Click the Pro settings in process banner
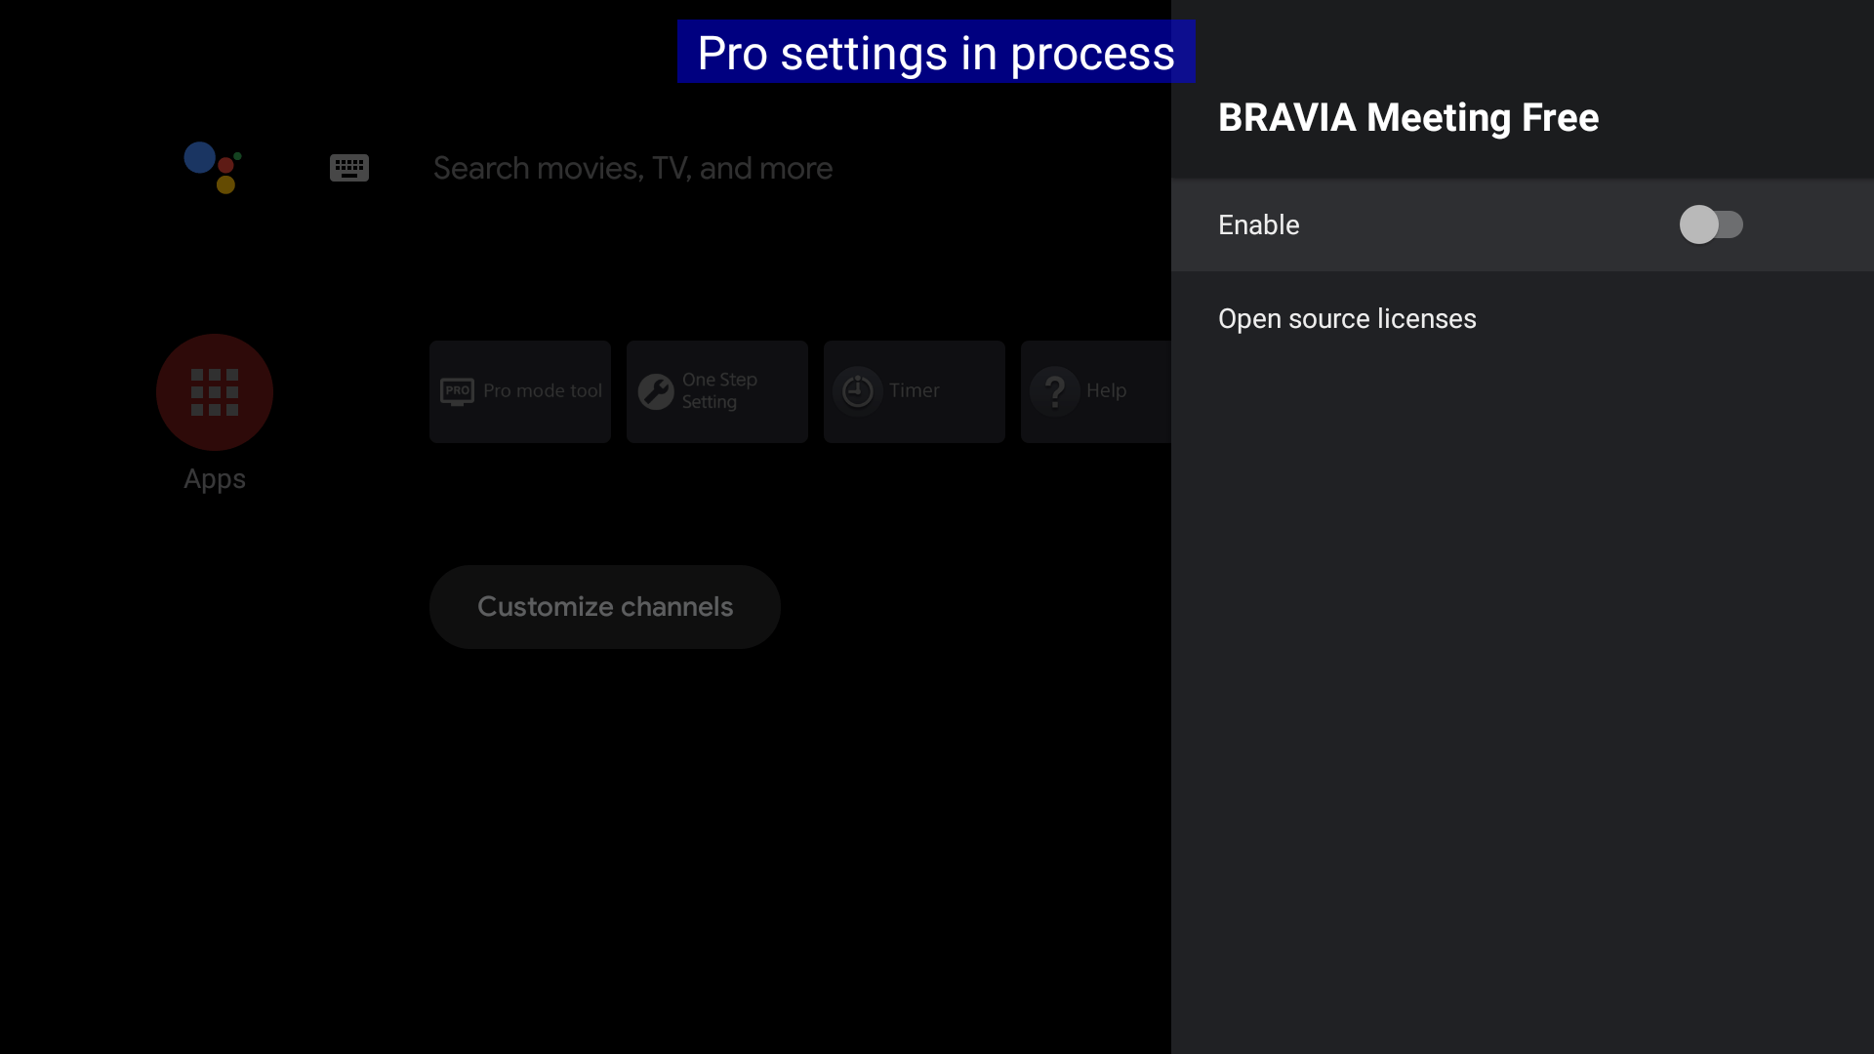Image resolution: width=1874 pixels, height=1054 pixels. coord(935,53)
